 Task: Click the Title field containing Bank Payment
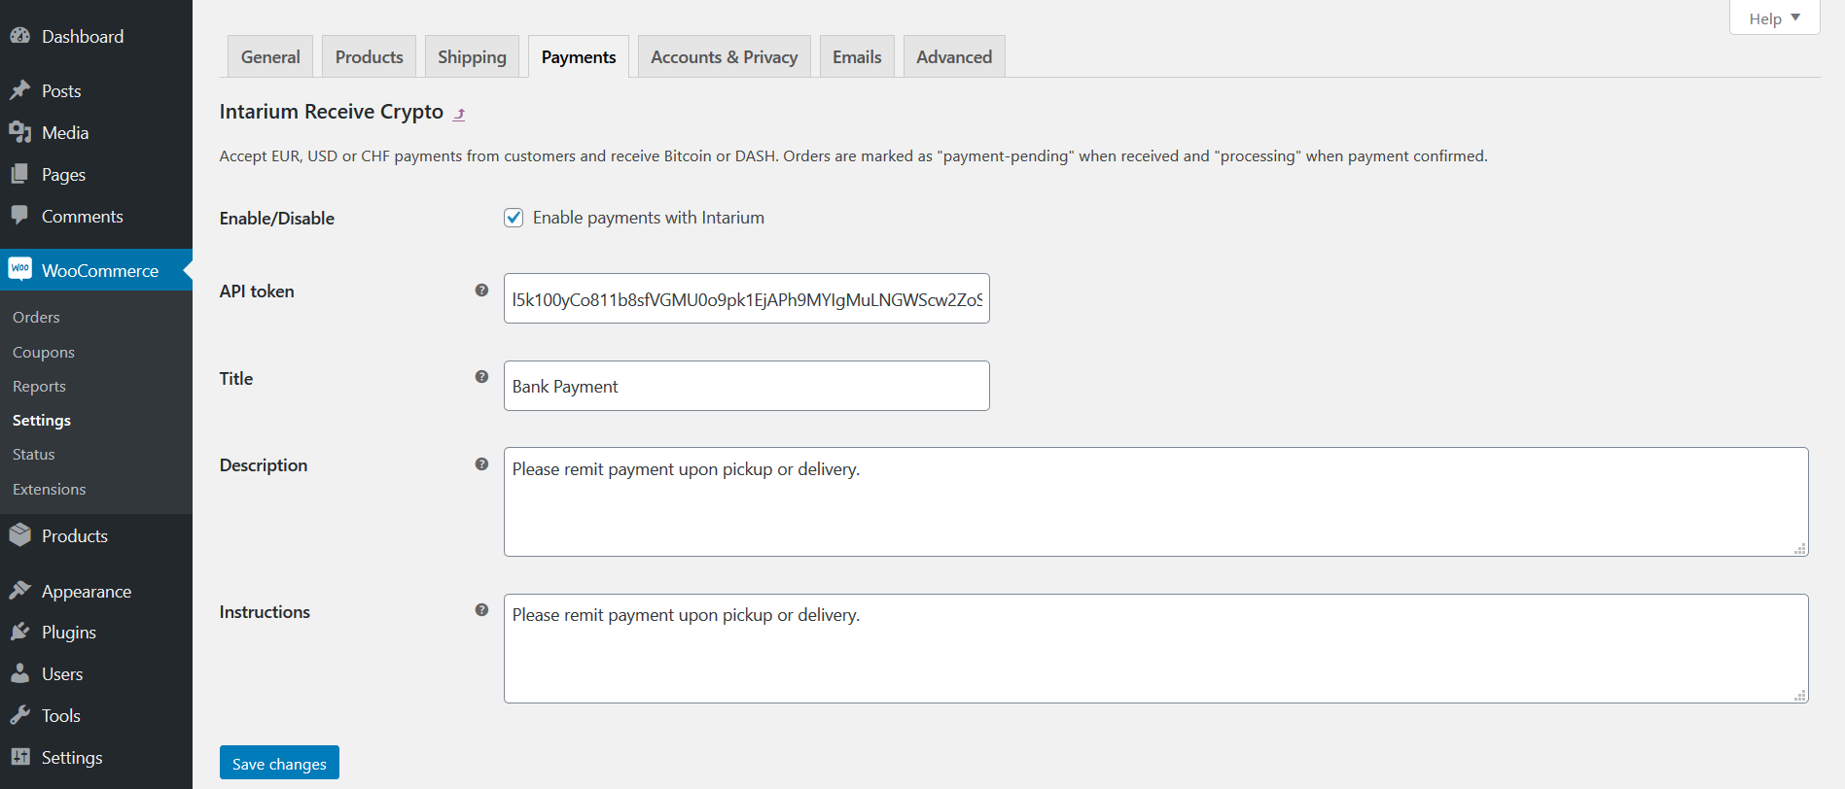click(747, 386)
